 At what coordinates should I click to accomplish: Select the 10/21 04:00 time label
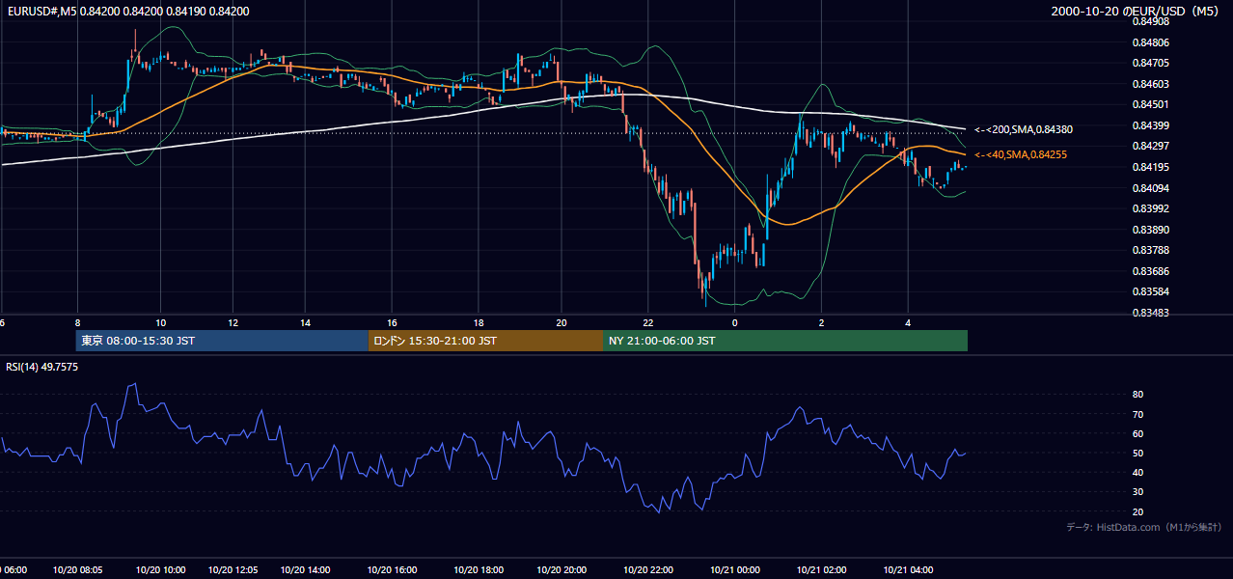point(908,570)
